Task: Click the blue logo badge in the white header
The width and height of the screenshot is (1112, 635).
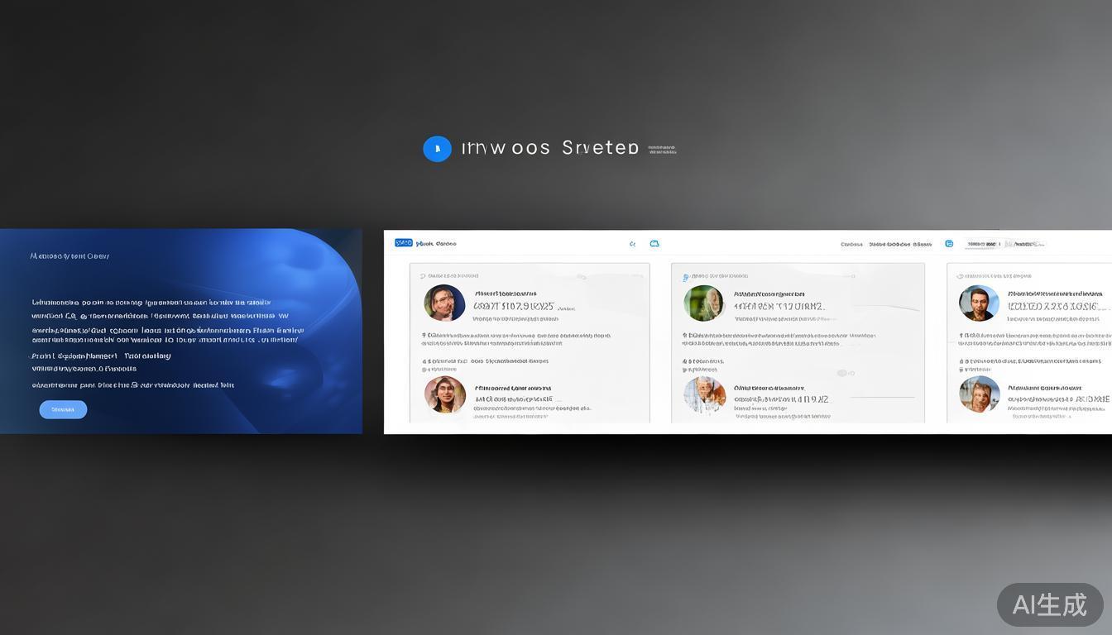Action: [x=404, y=243]
